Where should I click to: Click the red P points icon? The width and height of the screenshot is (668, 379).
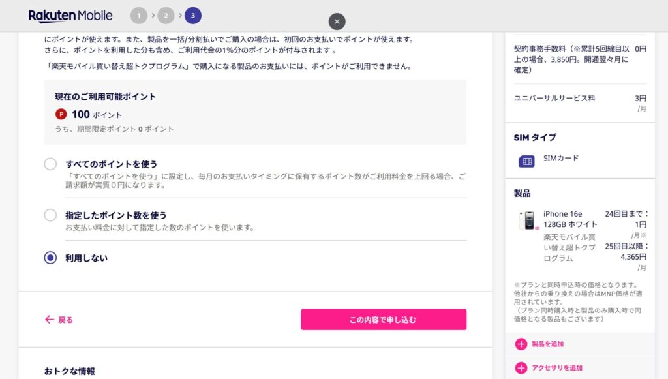click(x=61, y=115)
